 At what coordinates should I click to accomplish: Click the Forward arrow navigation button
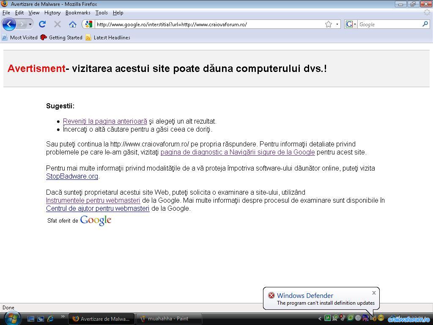click(22, 24)
